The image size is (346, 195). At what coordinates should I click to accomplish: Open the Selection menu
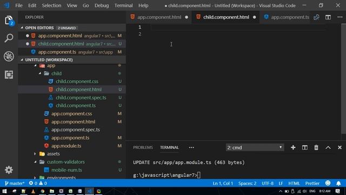(51, 5)
